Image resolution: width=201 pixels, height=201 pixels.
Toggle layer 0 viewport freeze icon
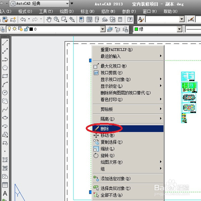(20, 29)
